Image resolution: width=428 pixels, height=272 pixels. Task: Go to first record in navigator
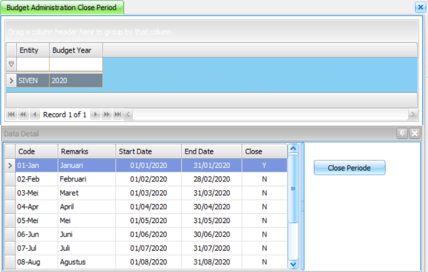tap(11, 115)
